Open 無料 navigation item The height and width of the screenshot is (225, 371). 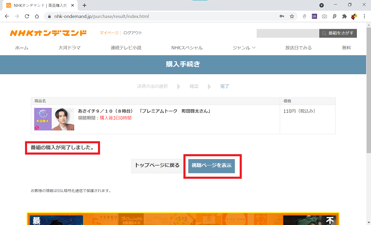click(x=346, y=47)
